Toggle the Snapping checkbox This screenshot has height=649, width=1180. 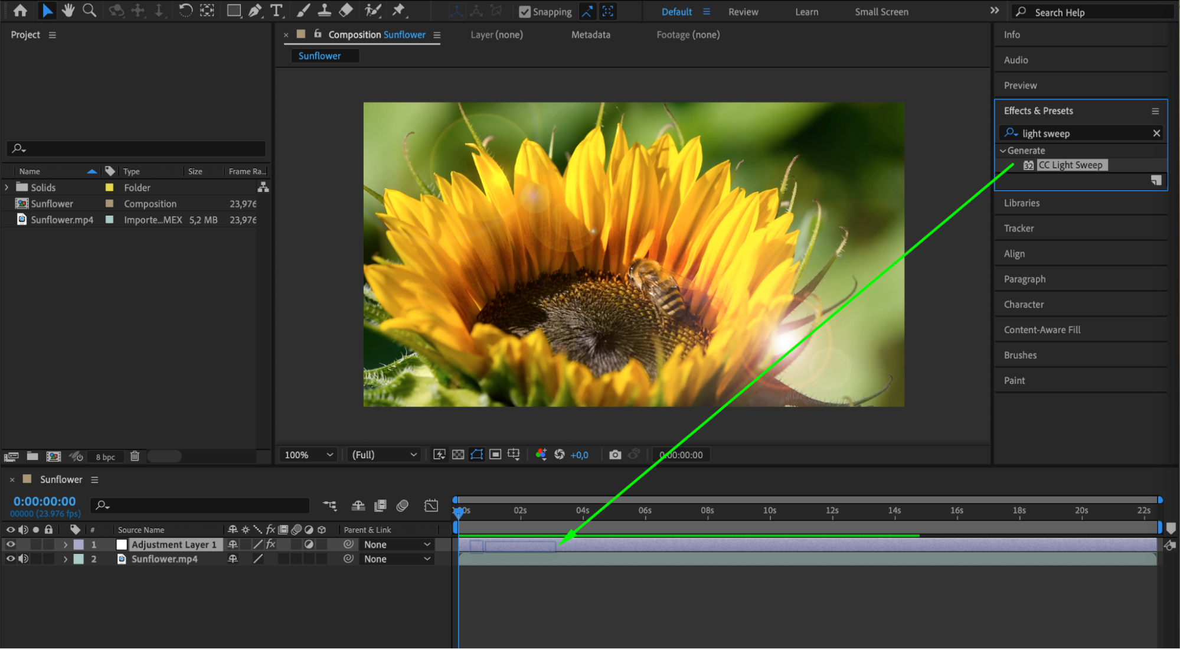[x=524, y=11]
